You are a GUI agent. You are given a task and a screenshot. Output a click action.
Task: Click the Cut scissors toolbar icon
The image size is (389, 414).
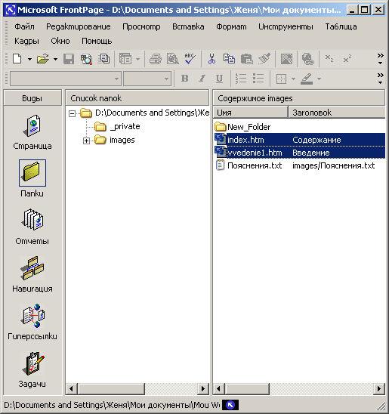[211, 59]
